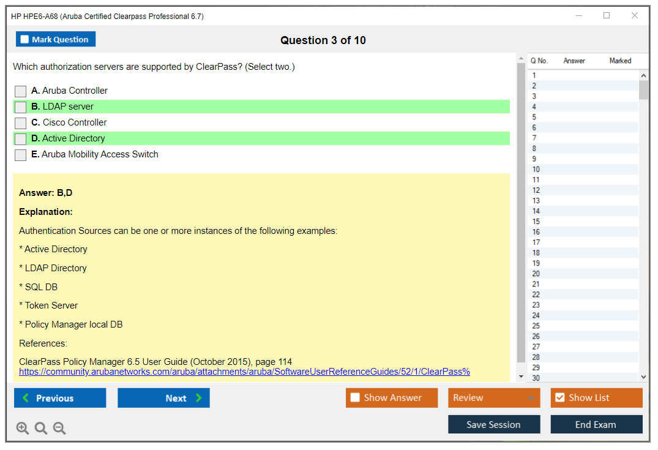Go to the Next question

coord(163,398)
